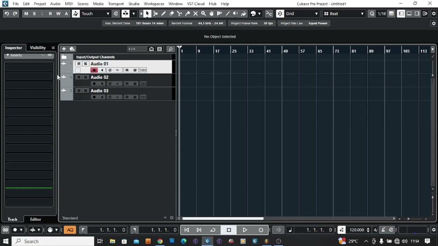Open the Transport menu
438x246 pixels.
(116, 4)
